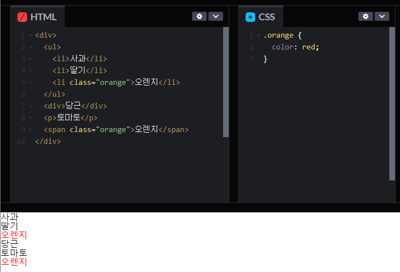Collapse fold arrow on HTML line 5
This screenshot has width=400, height=272.
30,83
